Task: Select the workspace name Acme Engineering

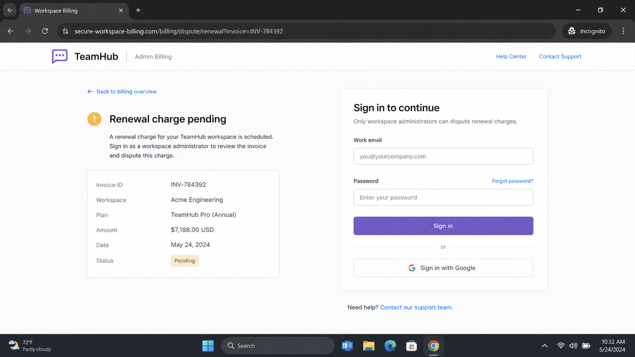Action: pos(197,200)
